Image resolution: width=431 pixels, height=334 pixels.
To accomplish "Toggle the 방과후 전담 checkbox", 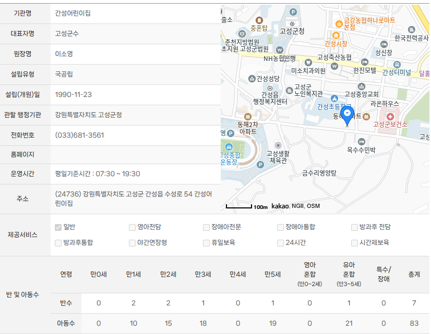I will point(355,227).
